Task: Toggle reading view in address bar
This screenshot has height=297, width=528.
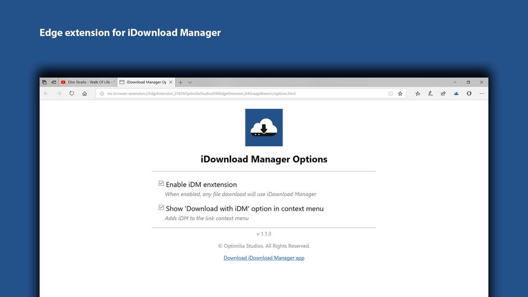Action: pyautogui.click(x=391, y=94)
